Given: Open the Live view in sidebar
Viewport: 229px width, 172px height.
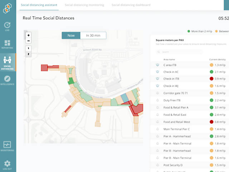Looking at the screenshot, I should click(8, 26).
